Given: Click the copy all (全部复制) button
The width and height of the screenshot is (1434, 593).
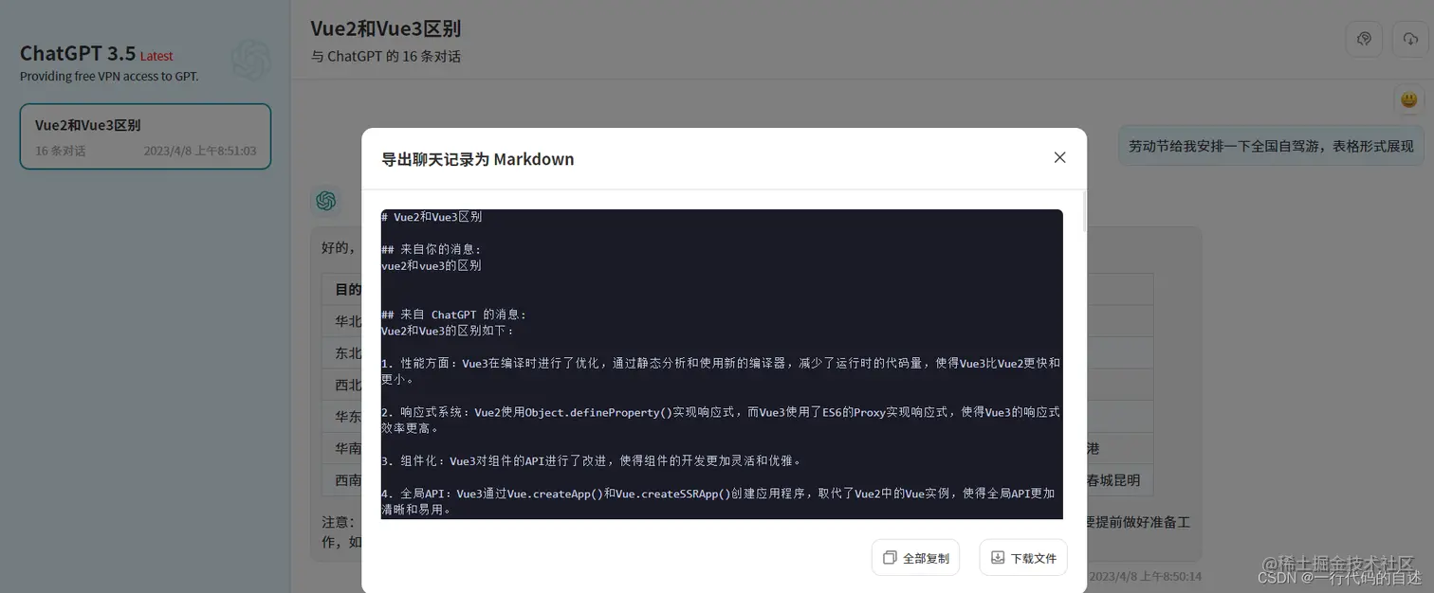Looking at the screenshot, I should tap(915, 557).
